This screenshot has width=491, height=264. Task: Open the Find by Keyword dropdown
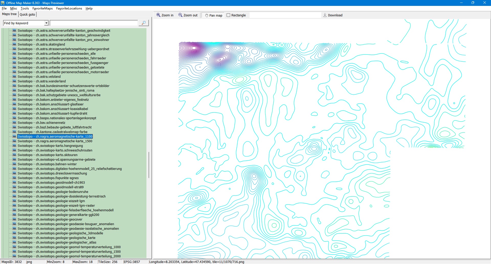click(46, 23)
